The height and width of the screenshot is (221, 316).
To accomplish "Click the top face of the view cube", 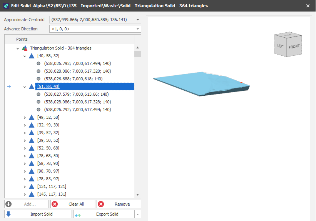I will (x=288, y=35).
